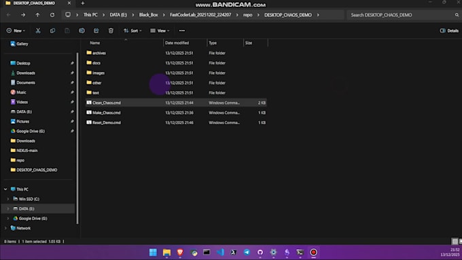The image size is (462, 260).
Task: Expand Google Drive (G:) tree node
Action: 8,219
